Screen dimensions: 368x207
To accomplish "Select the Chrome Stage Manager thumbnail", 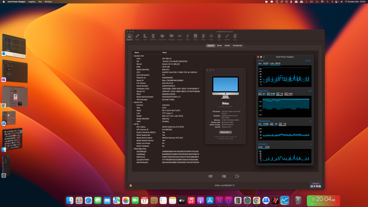I will (15, 96).
